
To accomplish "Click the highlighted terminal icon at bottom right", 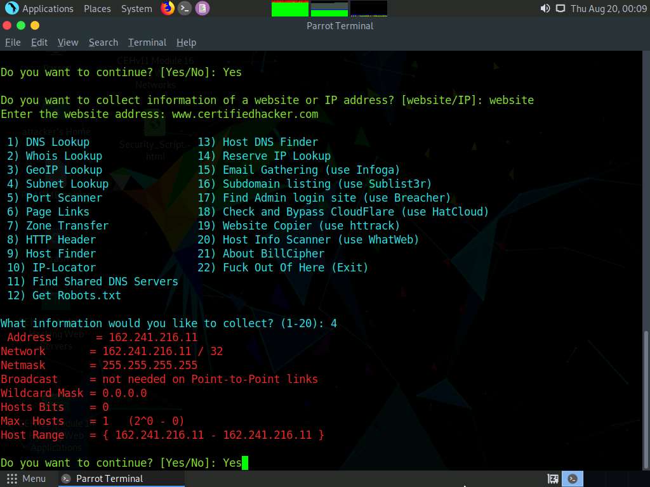I will (x=573, y=479).
